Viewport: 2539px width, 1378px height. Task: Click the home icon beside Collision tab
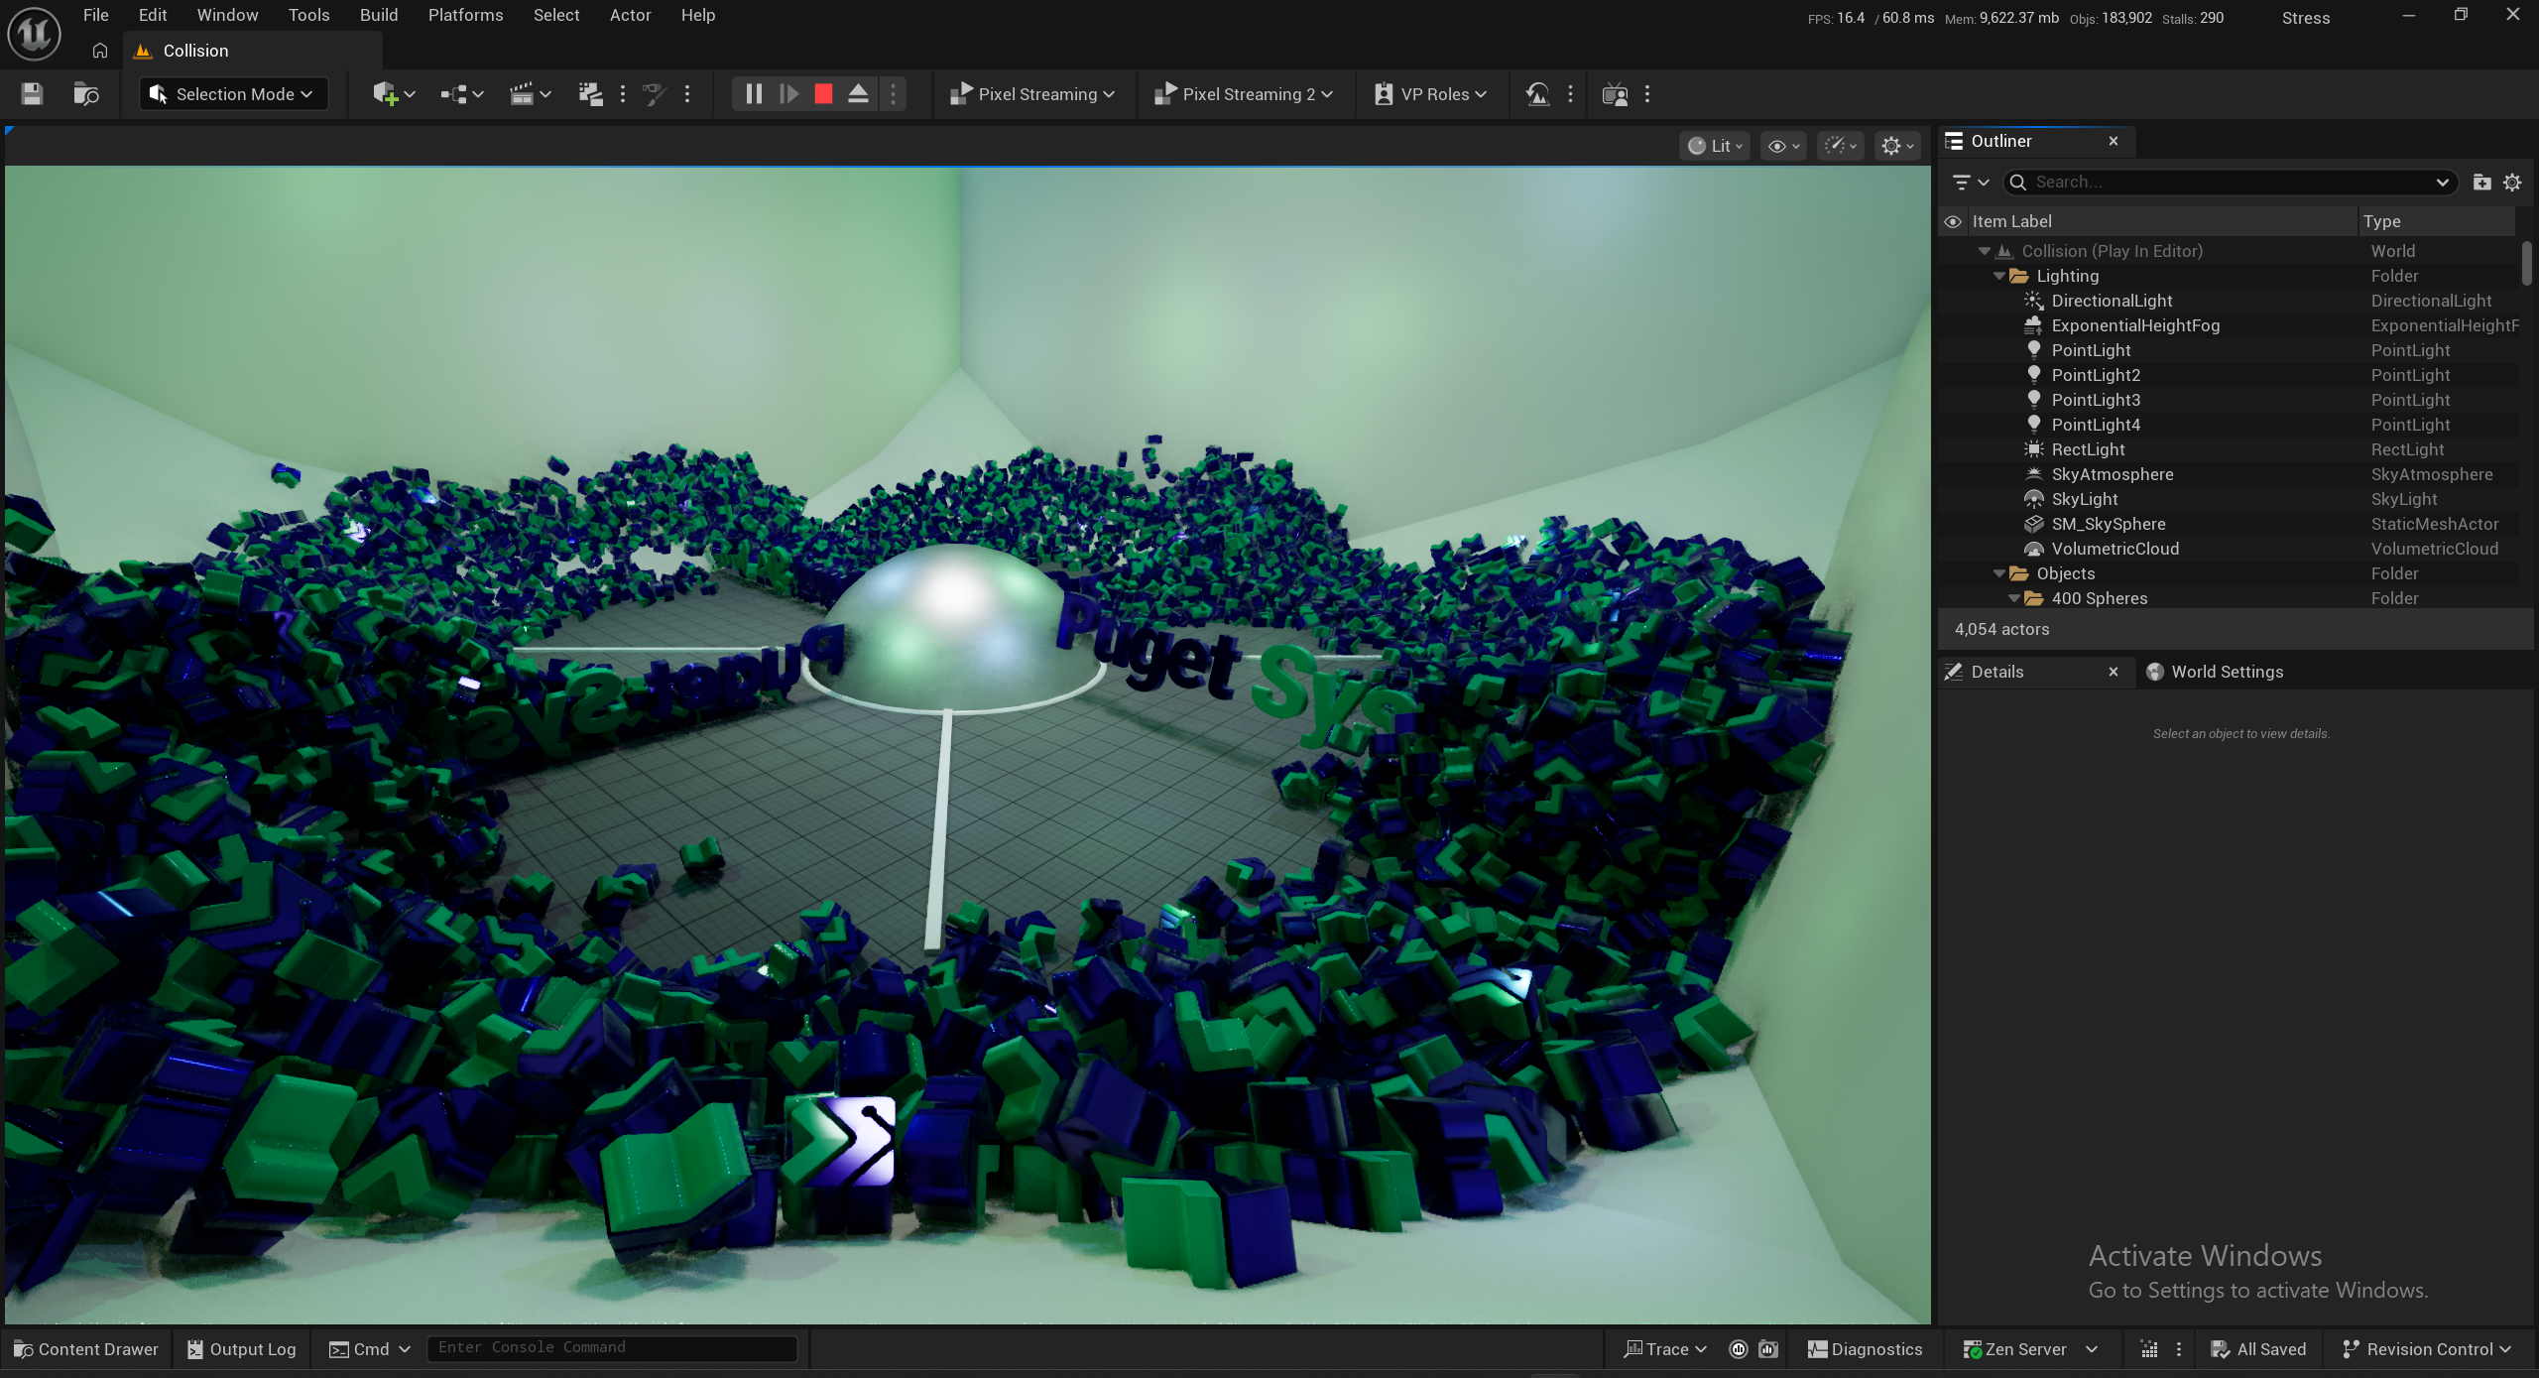pyautogui.click(x=100, y=51)
